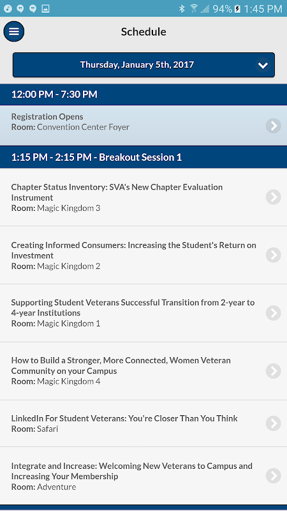Viewport: 287px width, 511px height.
Task: Open the image notification icon
Action: pos(45,9)
